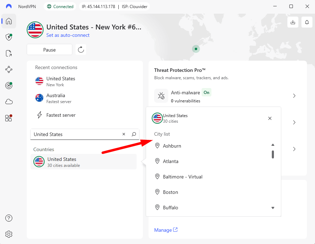This screenshot has height=244, width=315.
Task: Open the Meshnet icon in the sidebar
Action: pos(8,69)
